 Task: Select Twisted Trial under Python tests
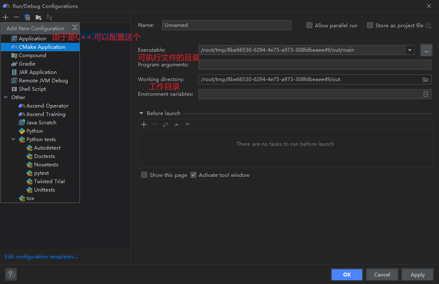pos(40,181)
